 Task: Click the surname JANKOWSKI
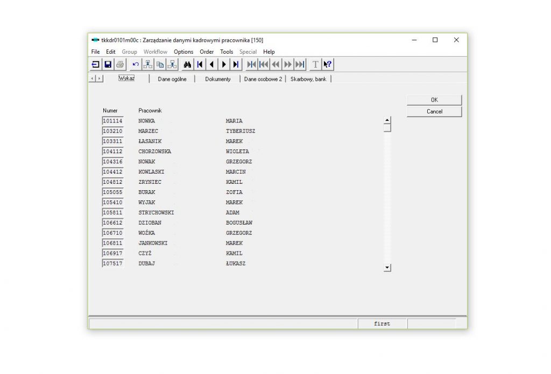153,243
